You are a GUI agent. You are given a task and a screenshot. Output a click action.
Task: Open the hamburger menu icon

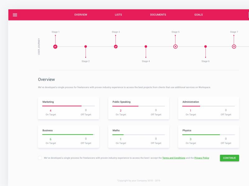point(15,15)
